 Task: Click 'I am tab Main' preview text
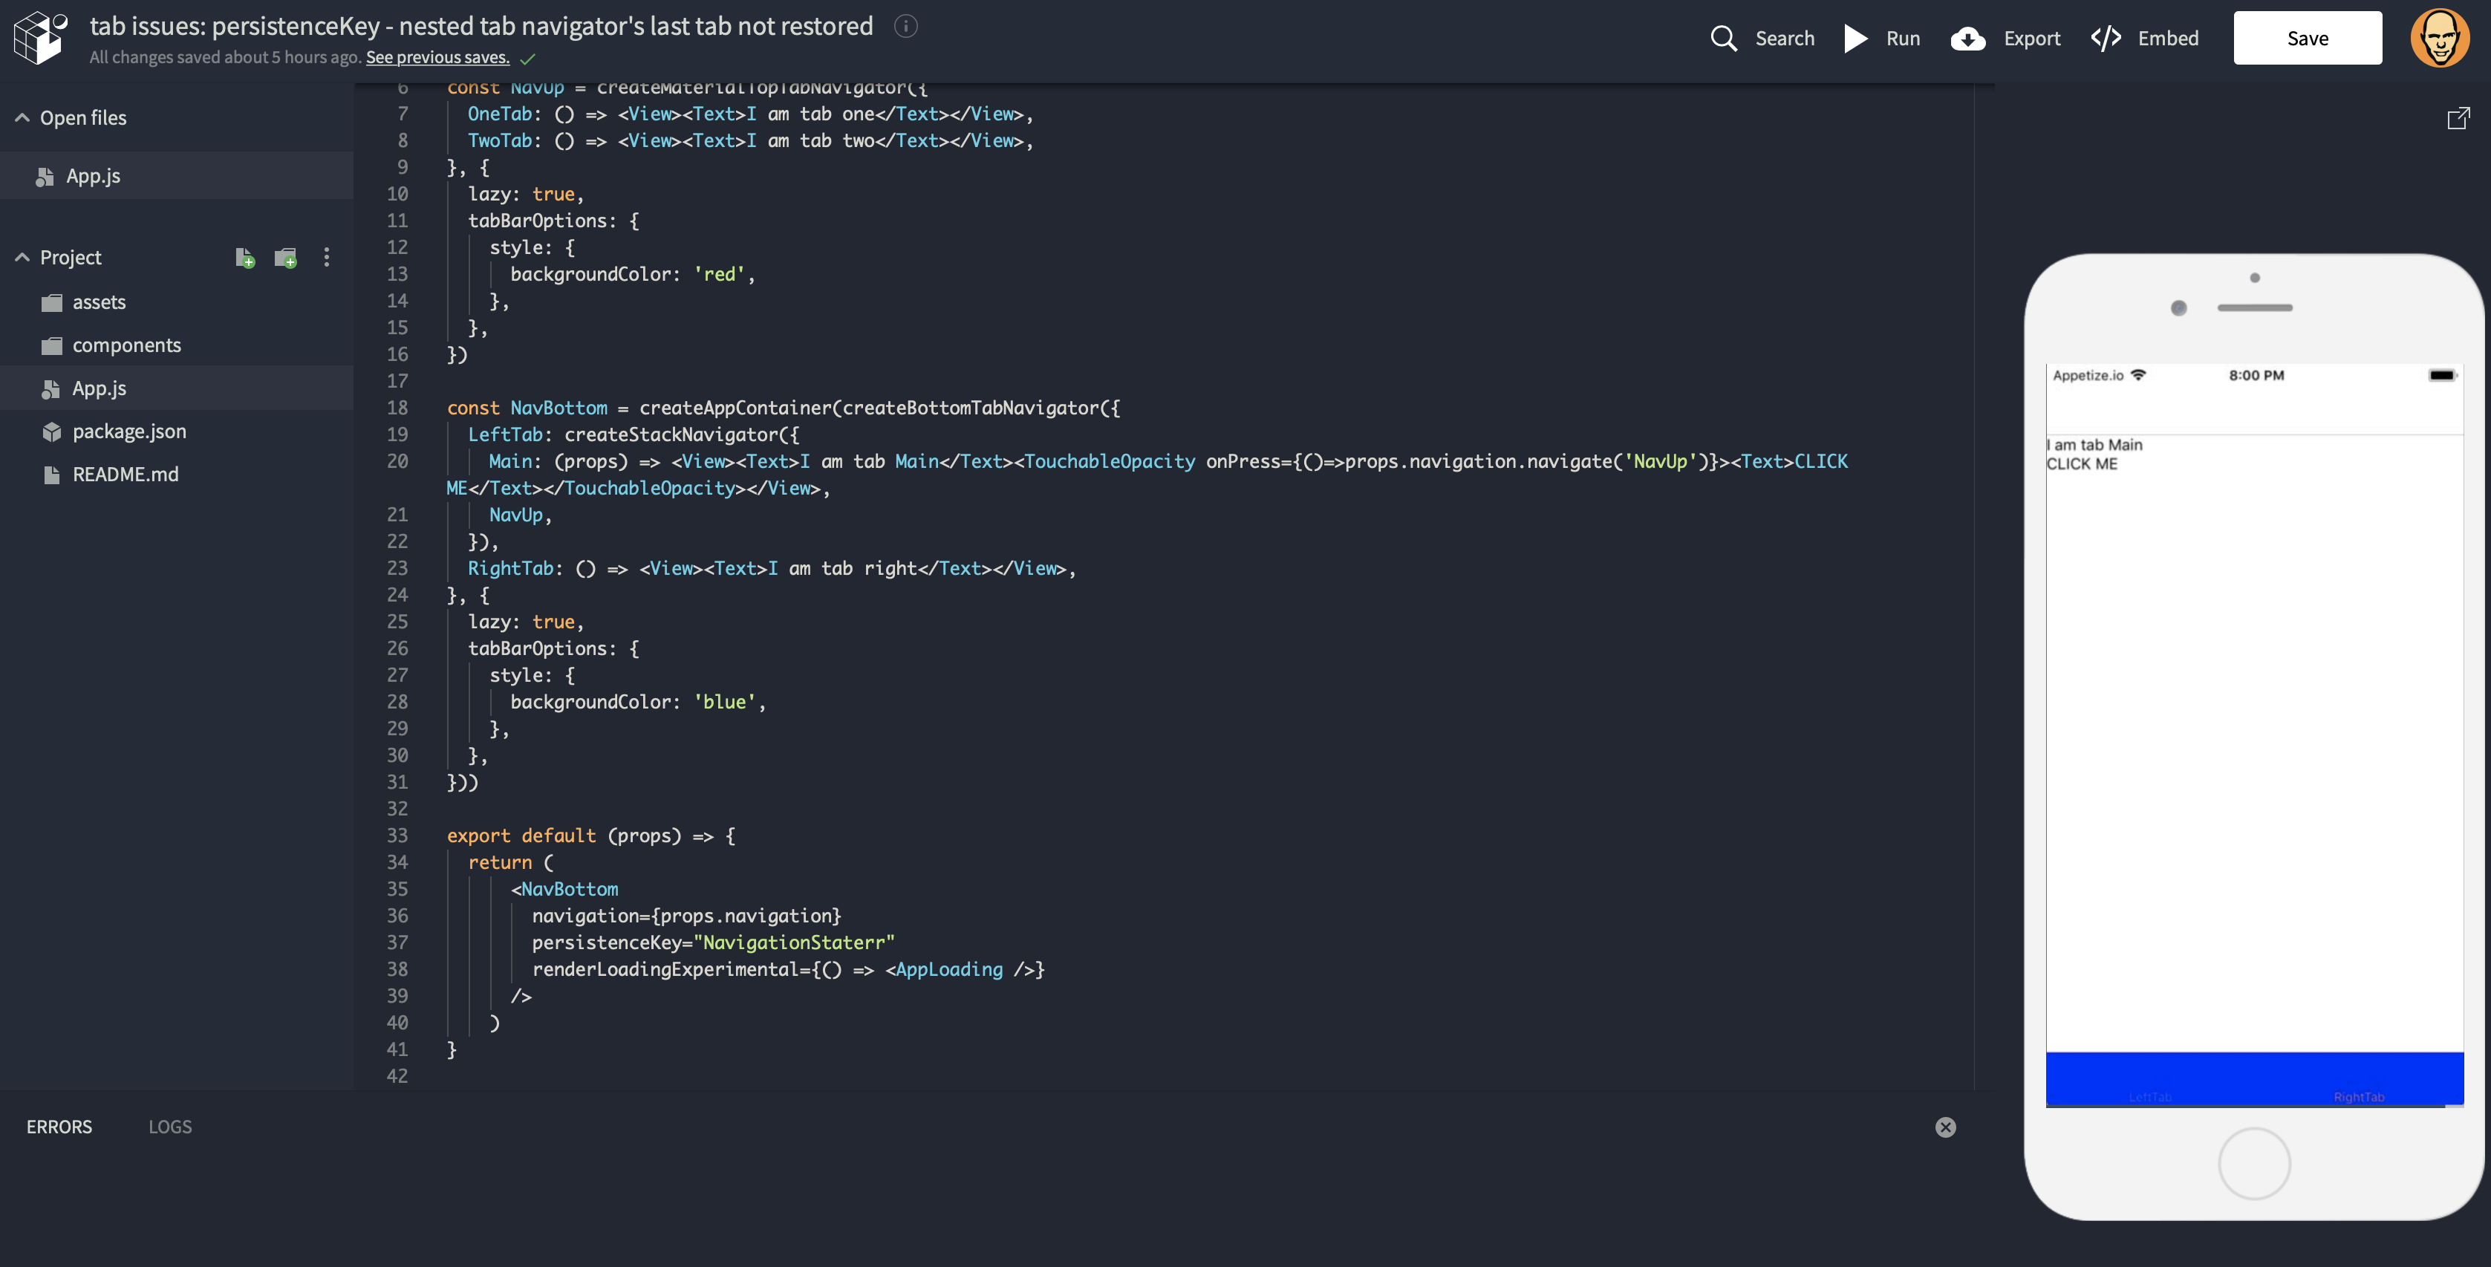click(2094, 445)
